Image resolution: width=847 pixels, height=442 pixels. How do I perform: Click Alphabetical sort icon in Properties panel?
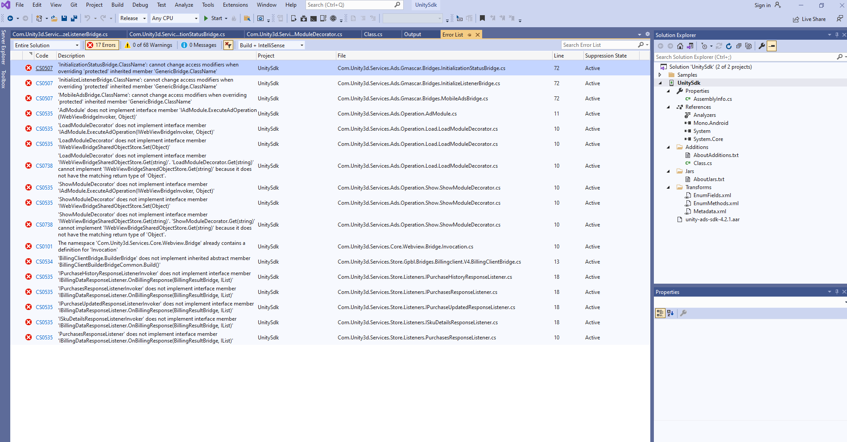(x=670, y=313)
